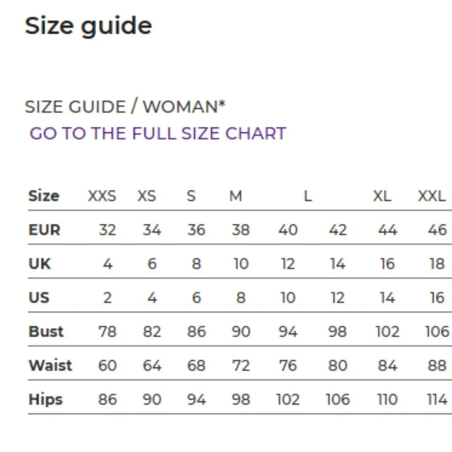Click the S size column header
Viewport: 452px width, 452px height.
[x=191, y=196]
